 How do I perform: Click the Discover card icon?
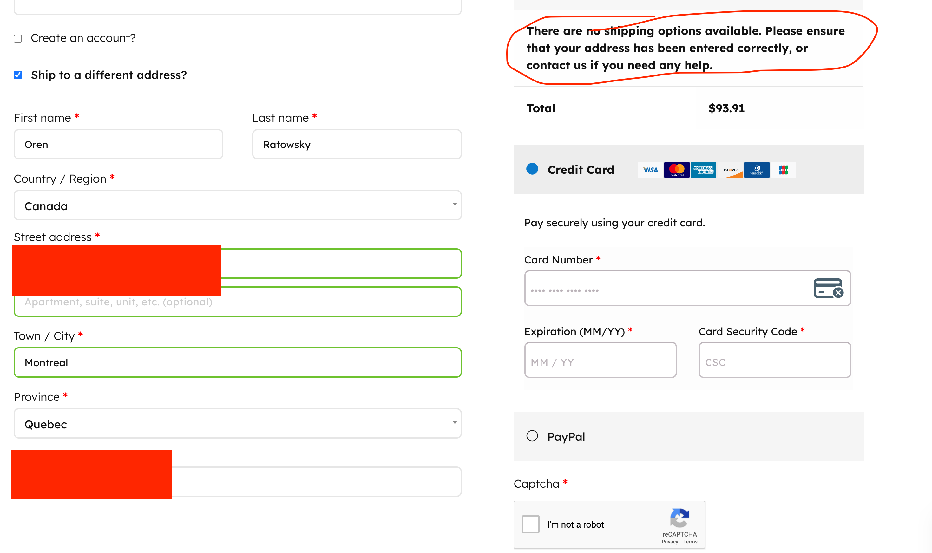tap(730, 170)
